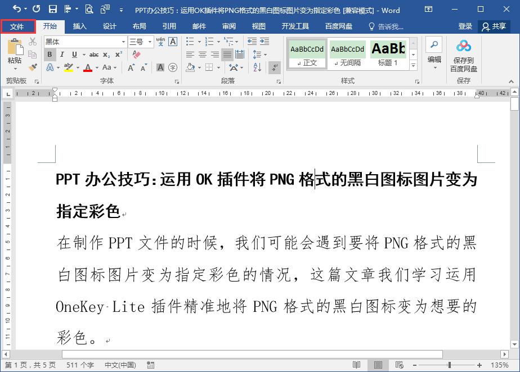Click the 共享 share button
Screen dimensions: 520x372
[494, 26]
